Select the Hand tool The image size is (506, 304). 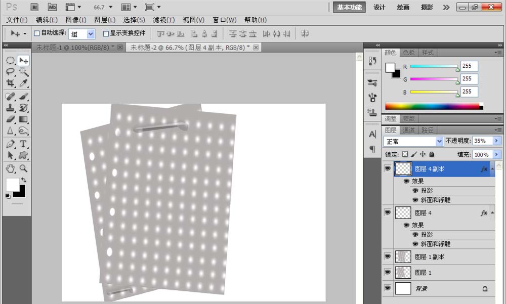(10, 168)
